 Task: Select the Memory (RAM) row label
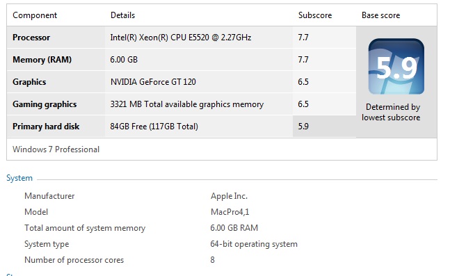pos(42,60)
